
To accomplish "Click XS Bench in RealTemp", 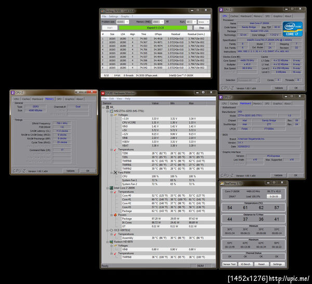I will (x=245, y=264).
